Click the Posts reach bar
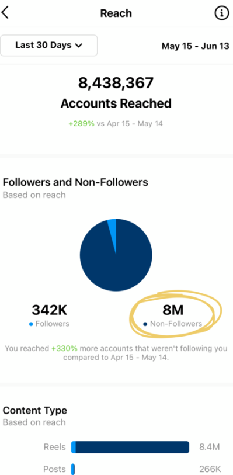 click(x=72, y=469)
